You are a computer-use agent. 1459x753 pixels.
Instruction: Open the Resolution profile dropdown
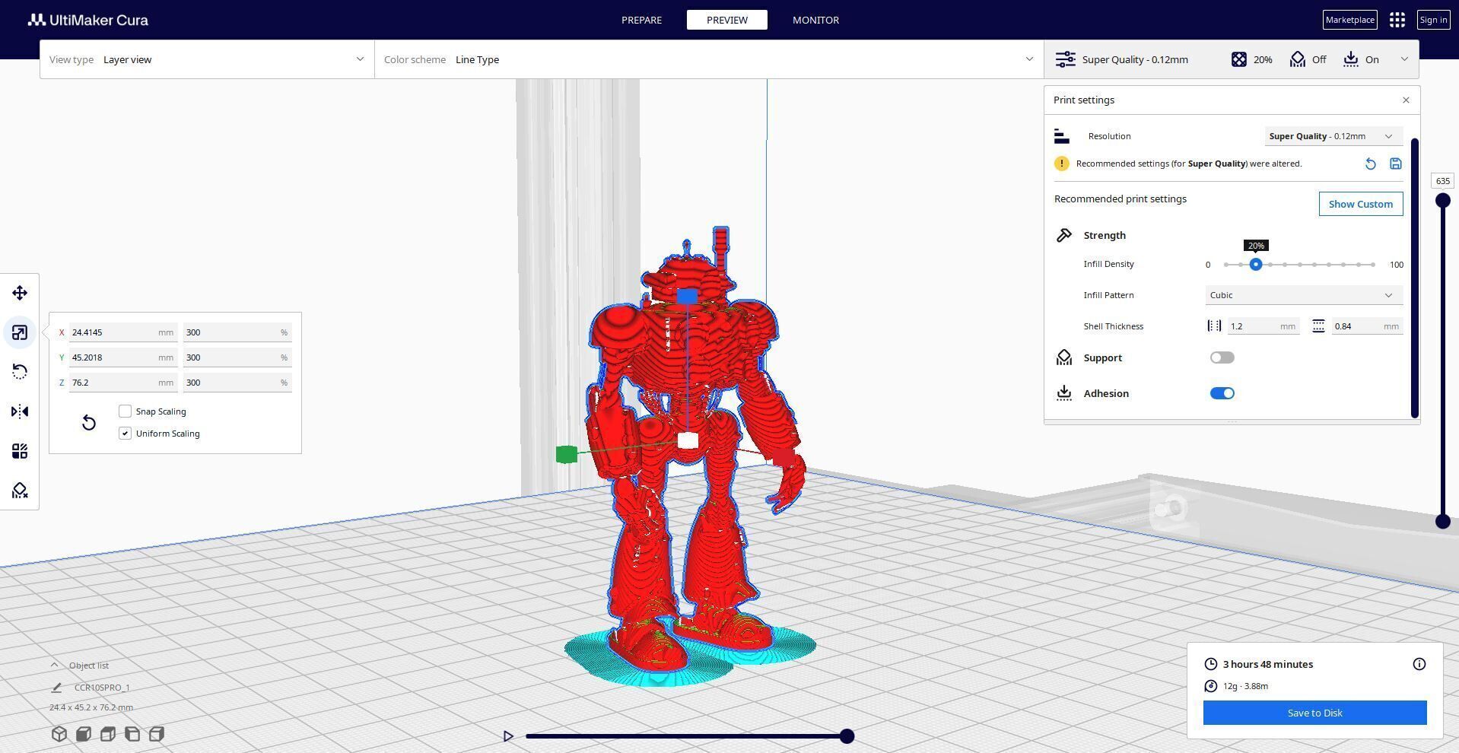[1333, 136]
